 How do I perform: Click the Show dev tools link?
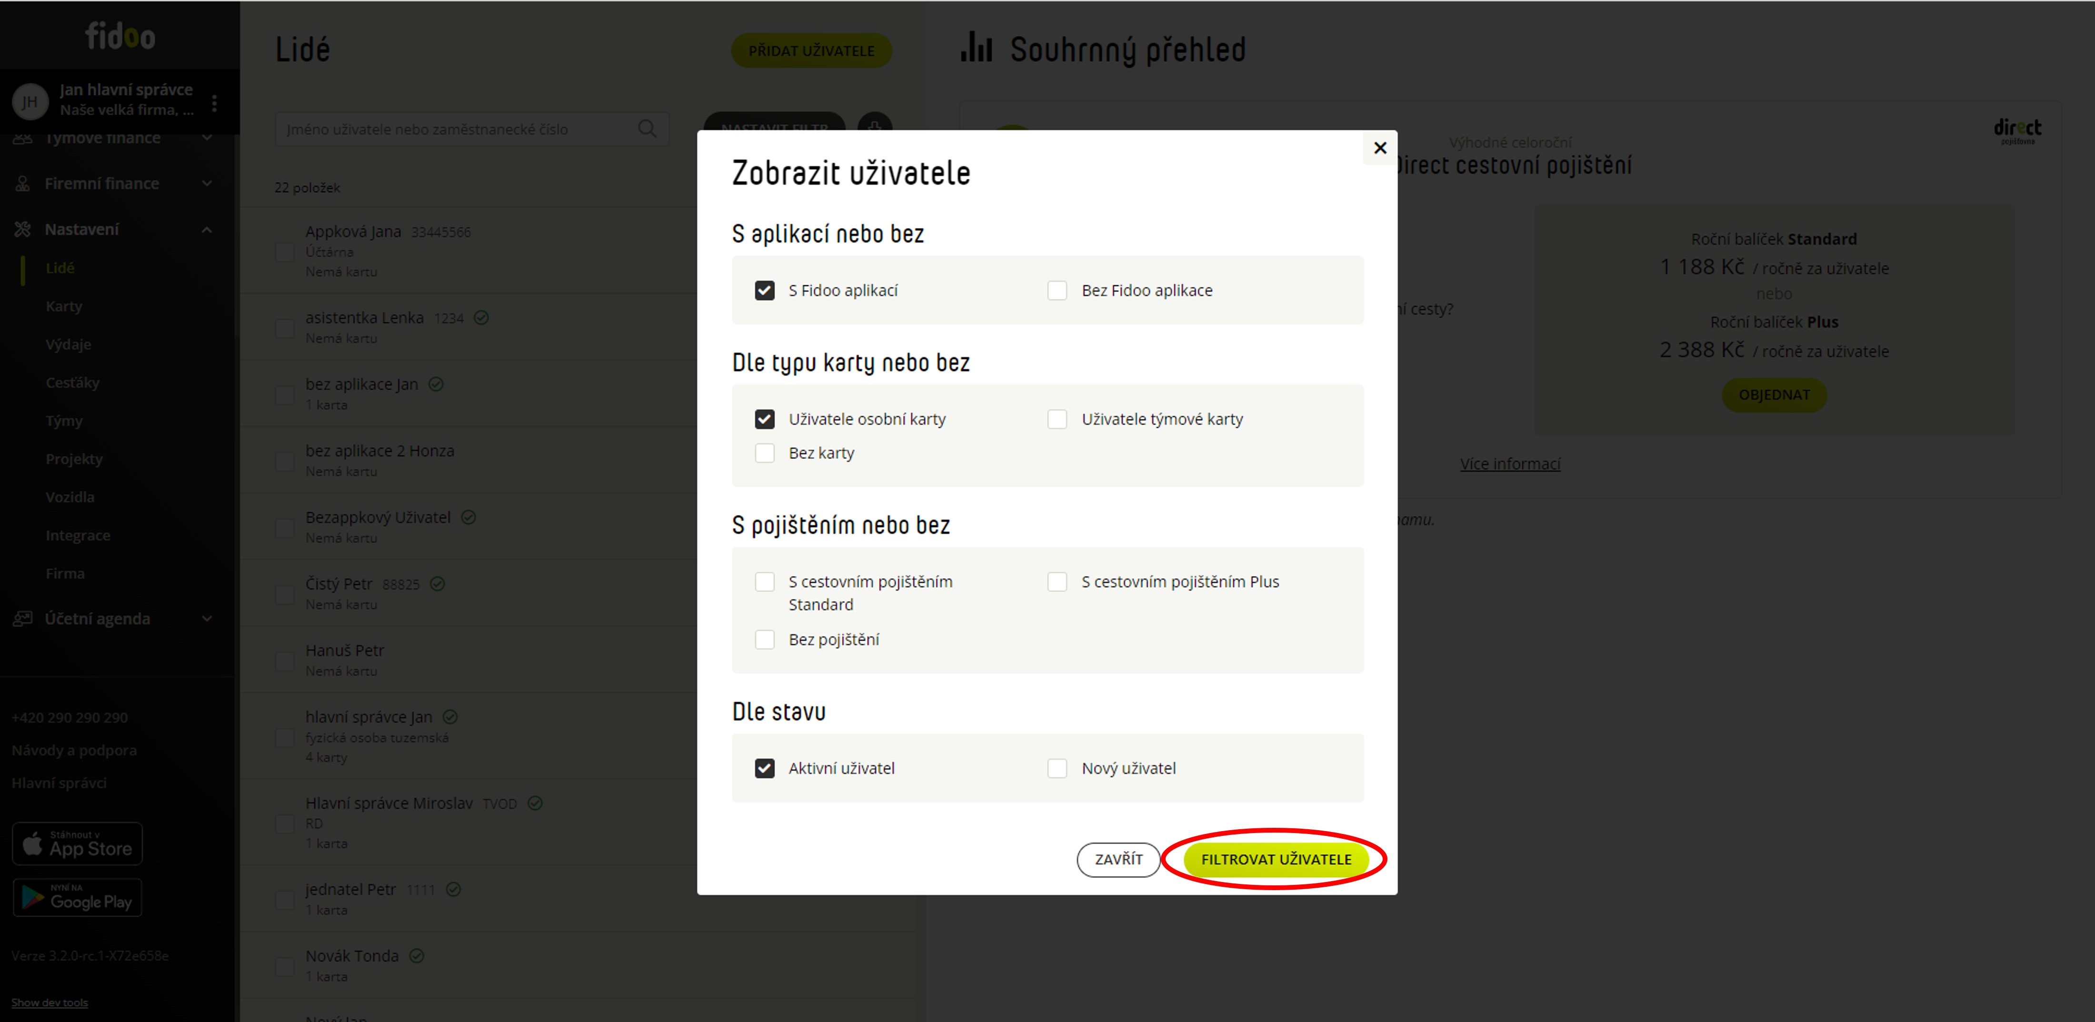pos(50,1002)
